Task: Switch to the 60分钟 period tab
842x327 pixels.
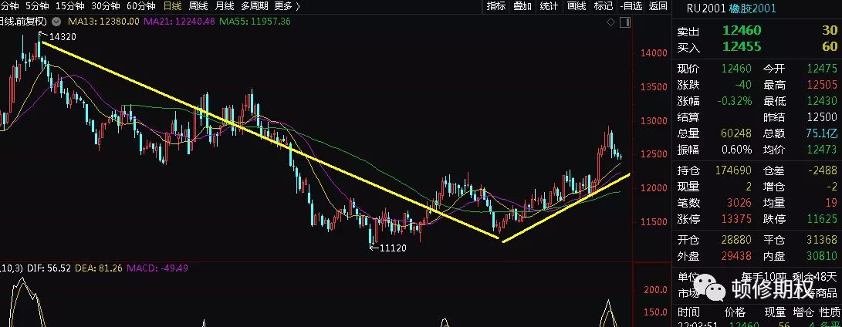Action: [140, 6]
